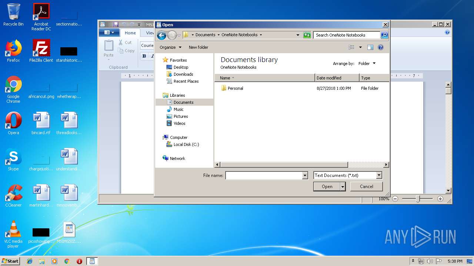Click the green refresh button in address bar
474x266 pixels.
307,35
